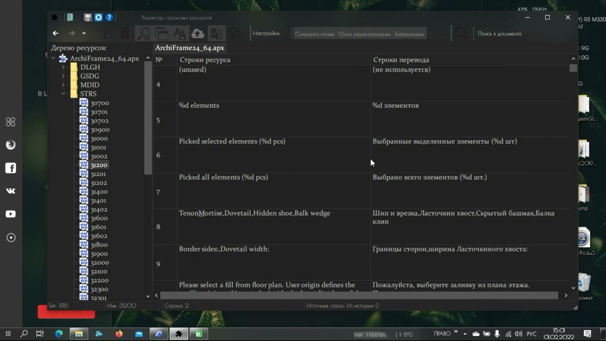This screenshot has width=606, height=341.
Task: Open settings gear icon in title bar
Action: click(x=98, y=18)
